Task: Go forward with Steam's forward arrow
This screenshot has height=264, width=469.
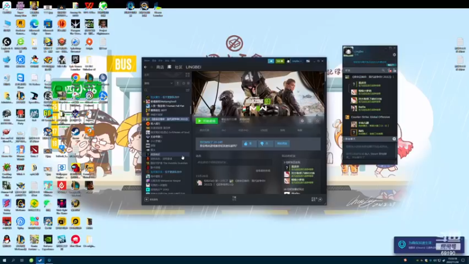Action: tap(151, 67)
